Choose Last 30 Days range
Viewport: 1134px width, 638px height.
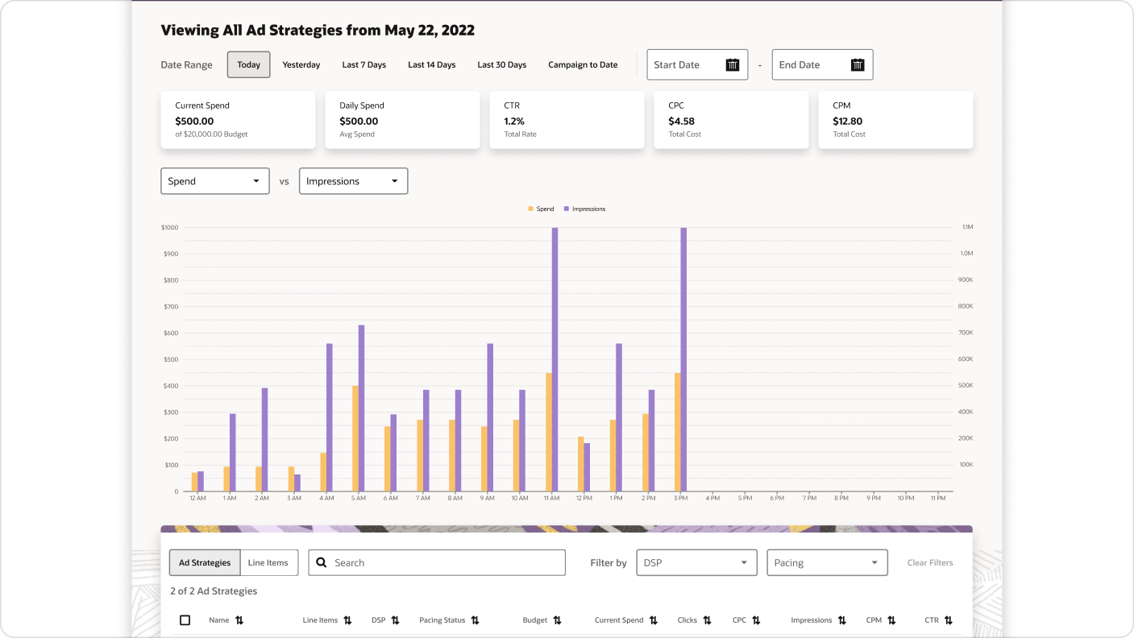[502, 64]
